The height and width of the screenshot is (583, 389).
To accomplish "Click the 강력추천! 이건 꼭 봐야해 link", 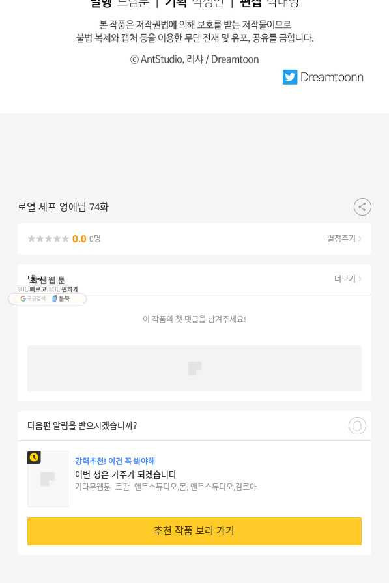I will tap(115, 461).
